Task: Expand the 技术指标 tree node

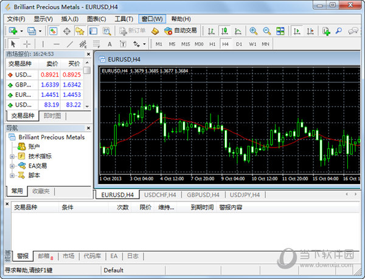Action: (12, 157)
